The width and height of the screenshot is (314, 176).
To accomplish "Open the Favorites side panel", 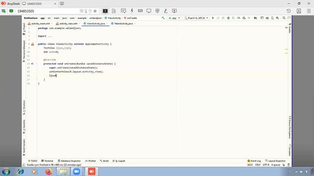I will [x=24, y=127].
